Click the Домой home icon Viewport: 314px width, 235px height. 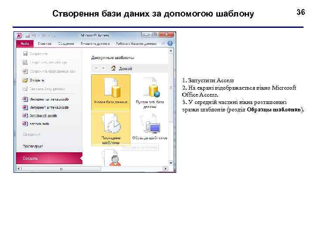[113, 68]
